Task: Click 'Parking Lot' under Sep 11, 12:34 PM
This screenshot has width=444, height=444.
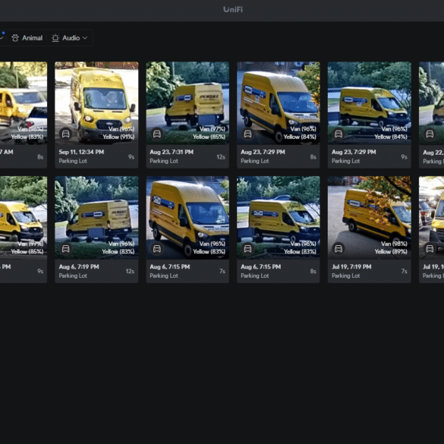Action: pyautogui.click(x=73, y=161)
